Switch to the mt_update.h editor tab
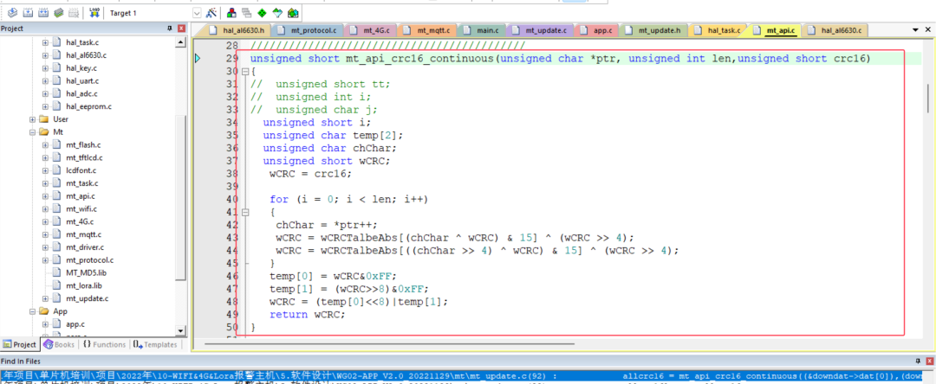Viewport: 936px width, 384px height. (x=654, y=29)
